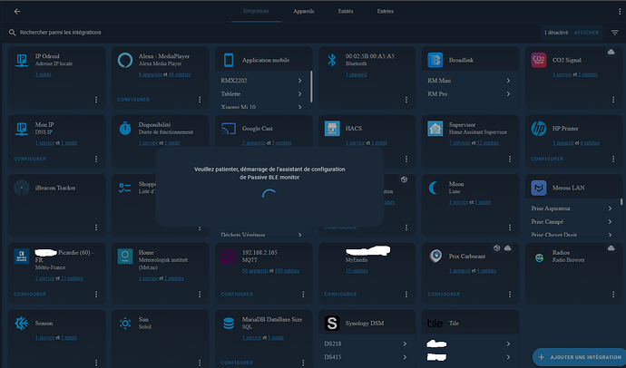The image size is (626, 368).
Task: Click CONFIGURER on HP Printer card
Action: [x=547, y=160]
